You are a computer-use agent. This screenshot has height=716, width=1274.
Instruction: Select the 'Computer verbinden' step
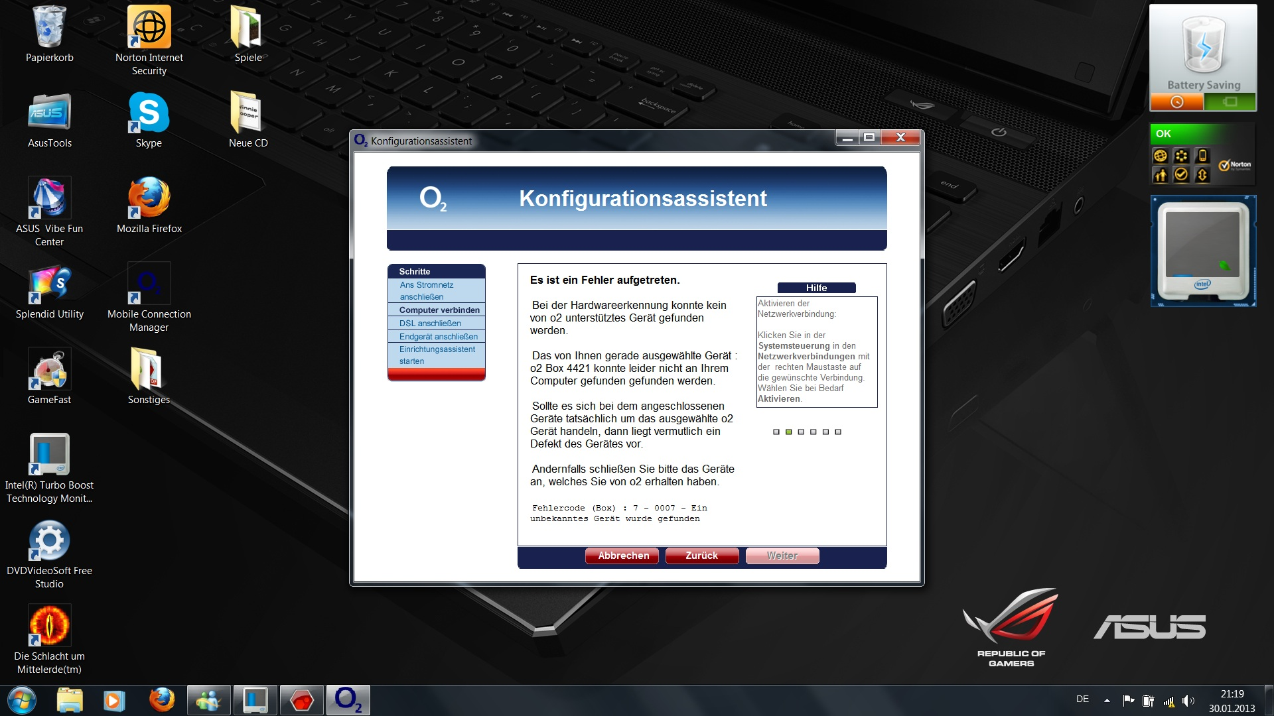[x=437, y=310]
